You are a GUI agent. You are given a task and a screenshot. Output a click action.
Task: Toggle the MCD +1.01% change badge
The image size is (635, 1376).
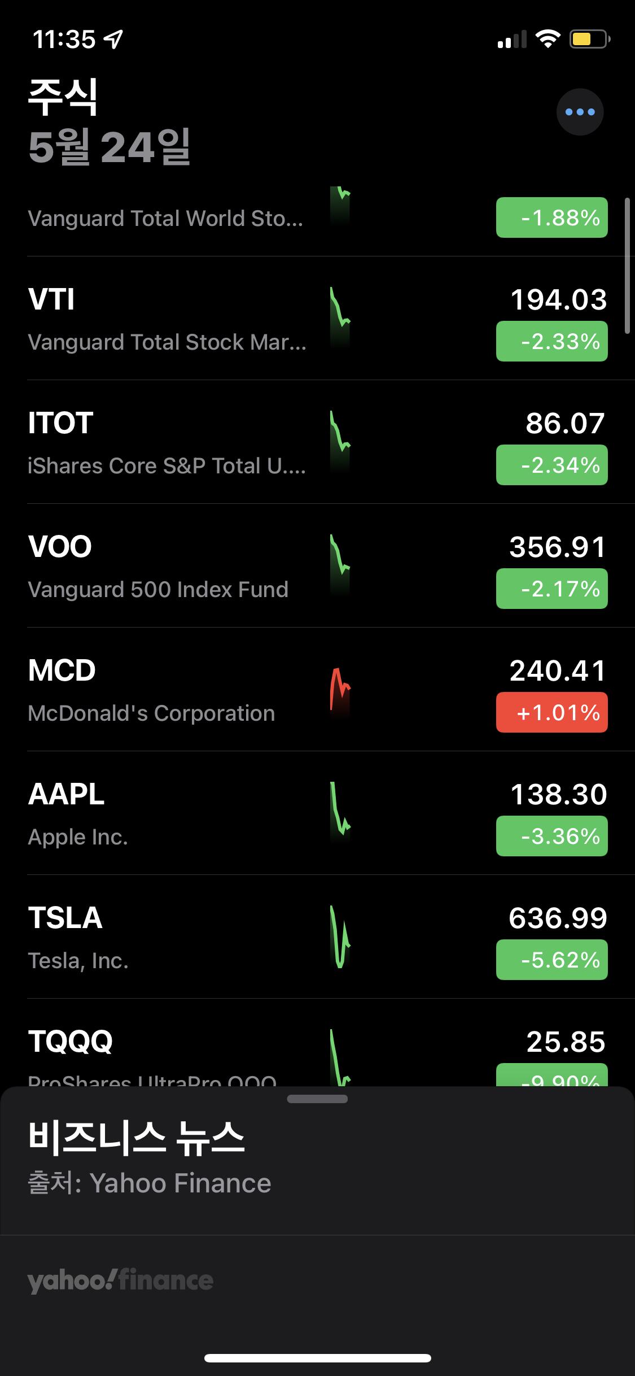(551, 712)
